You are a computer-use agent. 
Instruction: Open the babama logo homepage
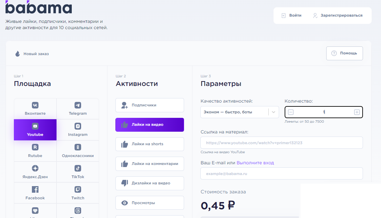(38, 7)
